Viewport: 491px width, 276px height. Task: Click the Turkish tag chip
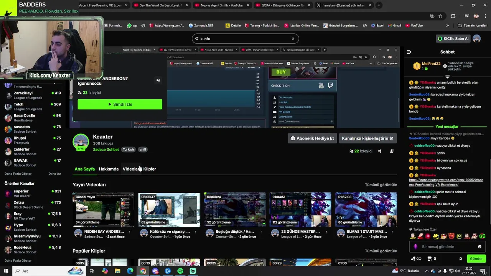click(x=128, y=149)
